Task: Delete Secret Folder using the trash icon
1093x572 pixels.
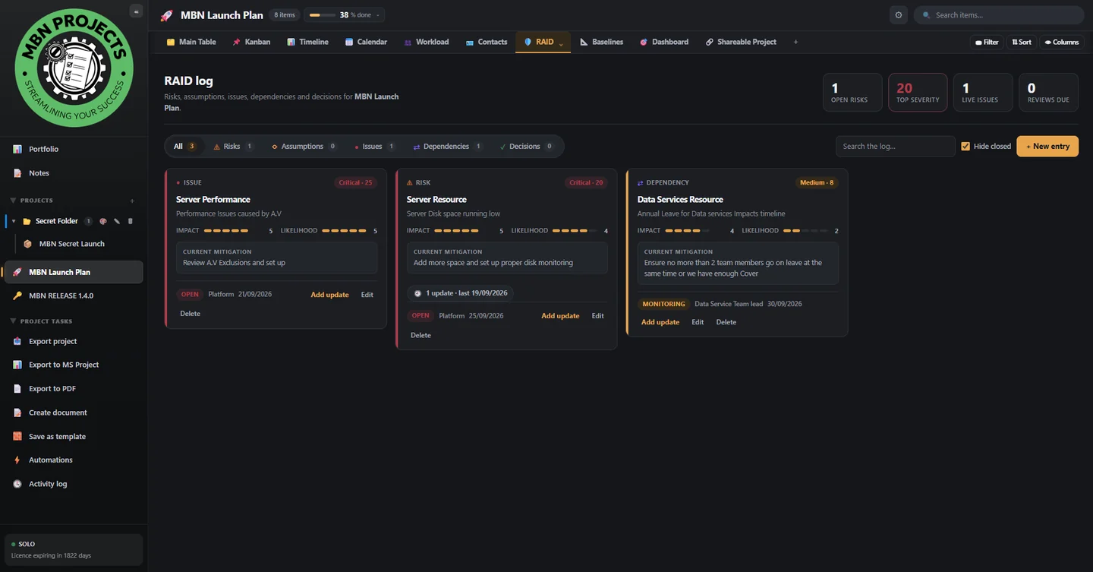Action: coord(131,221)
